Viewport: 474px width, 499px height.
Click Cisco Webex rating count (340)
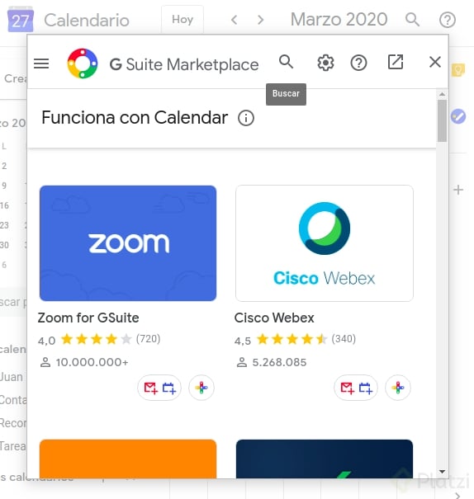[344, 339]
